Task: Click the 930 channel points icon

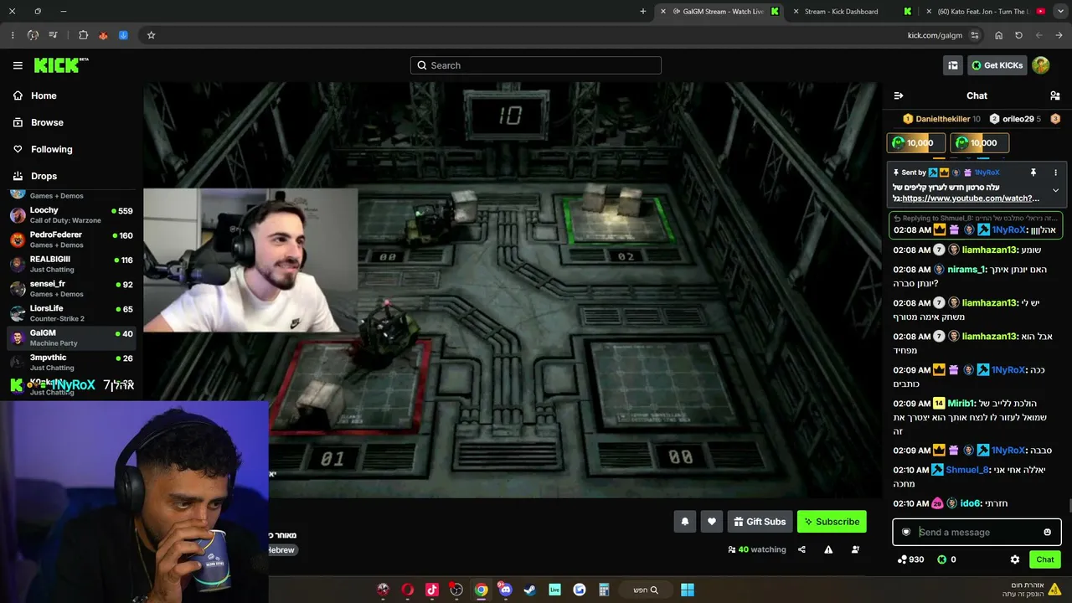Action: (x=902, y=559)
